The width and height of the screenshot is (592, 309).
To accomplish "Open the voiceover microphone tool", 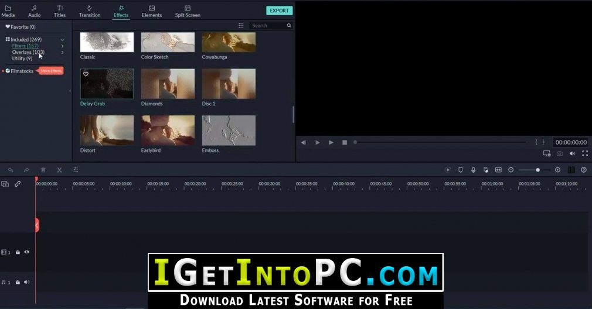I will pos(473,170).
